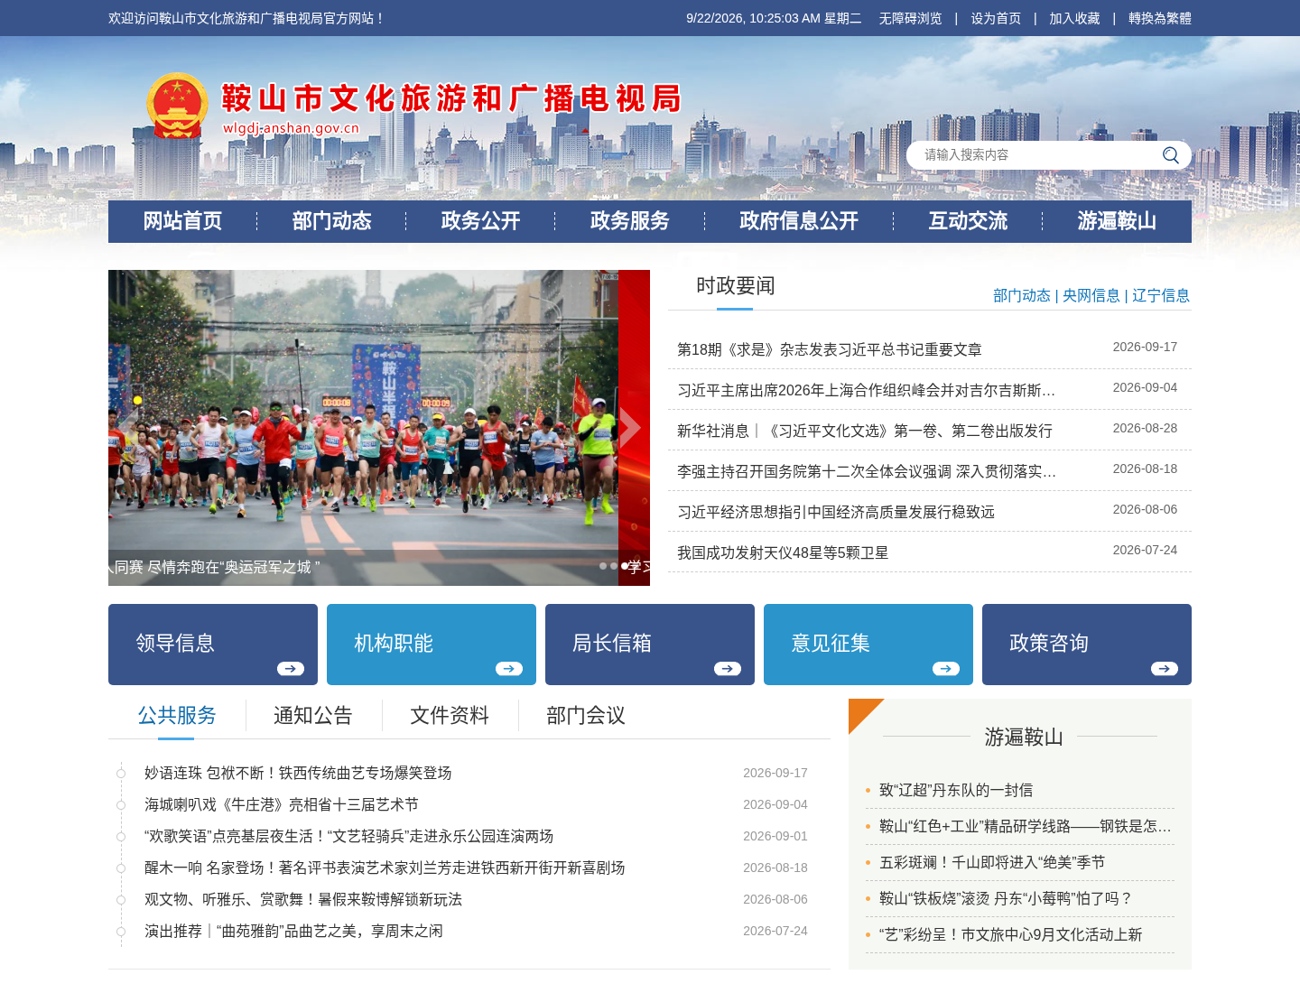This screenshot has width=1300, height=993.
Task: Click the national emblem logo
Action: tap(177, 106)
